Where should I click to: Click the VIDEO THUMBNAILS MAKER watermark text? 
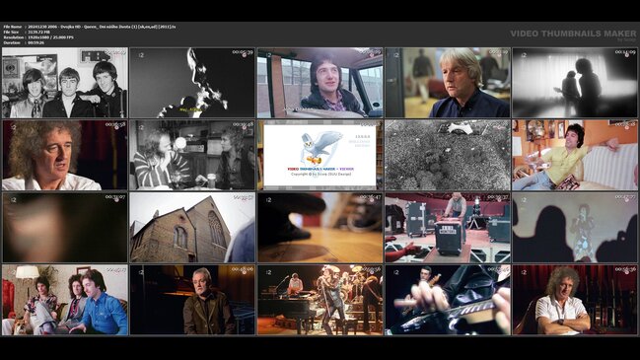tap(573, 34)
